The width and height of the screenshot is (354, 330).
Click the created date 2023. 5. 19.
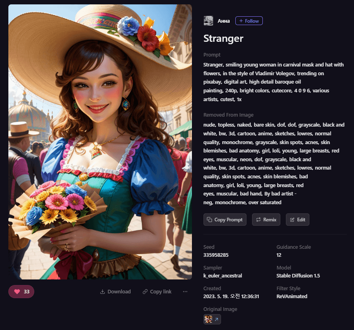point(231,297)
